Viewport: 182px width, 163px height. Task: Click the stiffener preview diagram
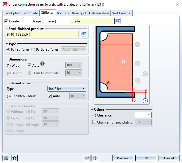point(121,65)
